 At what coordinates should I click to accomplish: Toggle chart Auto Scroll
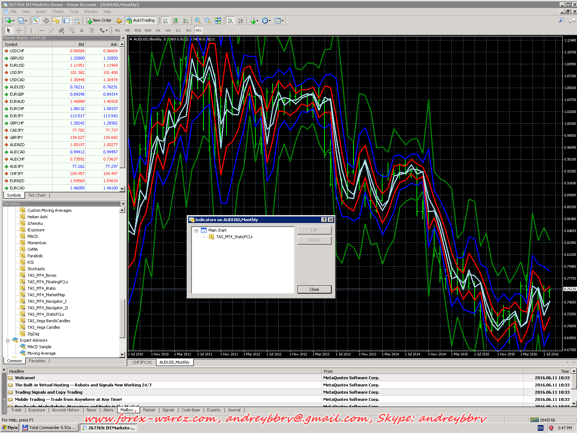pyautogui.click(x=230, y=21)
